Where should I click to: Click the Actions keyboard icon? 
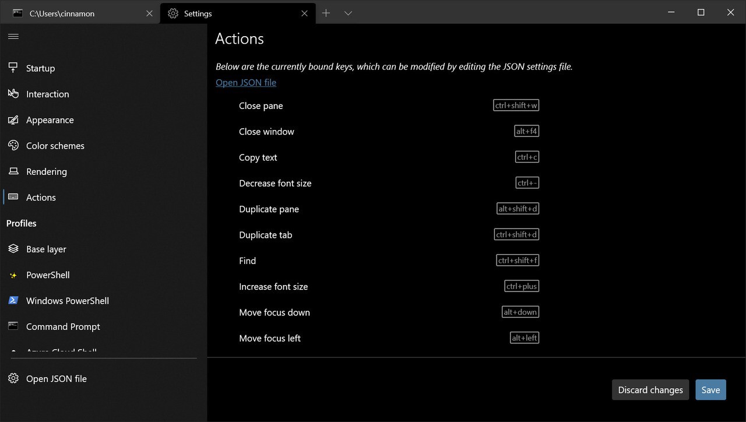tap(13, 198)
